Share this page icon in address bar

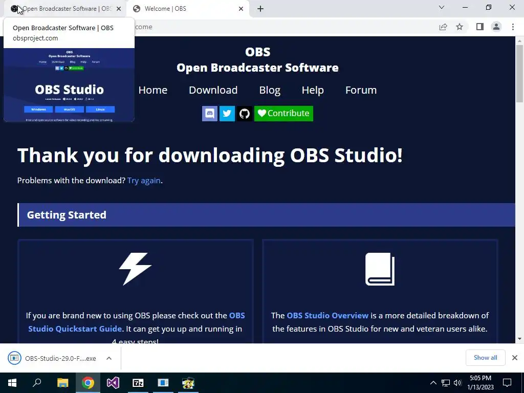443,27
